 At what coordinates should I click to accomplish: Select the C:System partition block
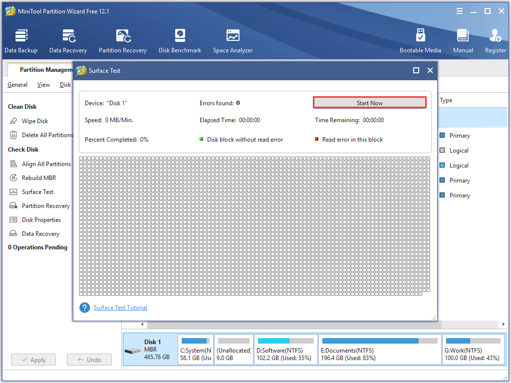196,350
